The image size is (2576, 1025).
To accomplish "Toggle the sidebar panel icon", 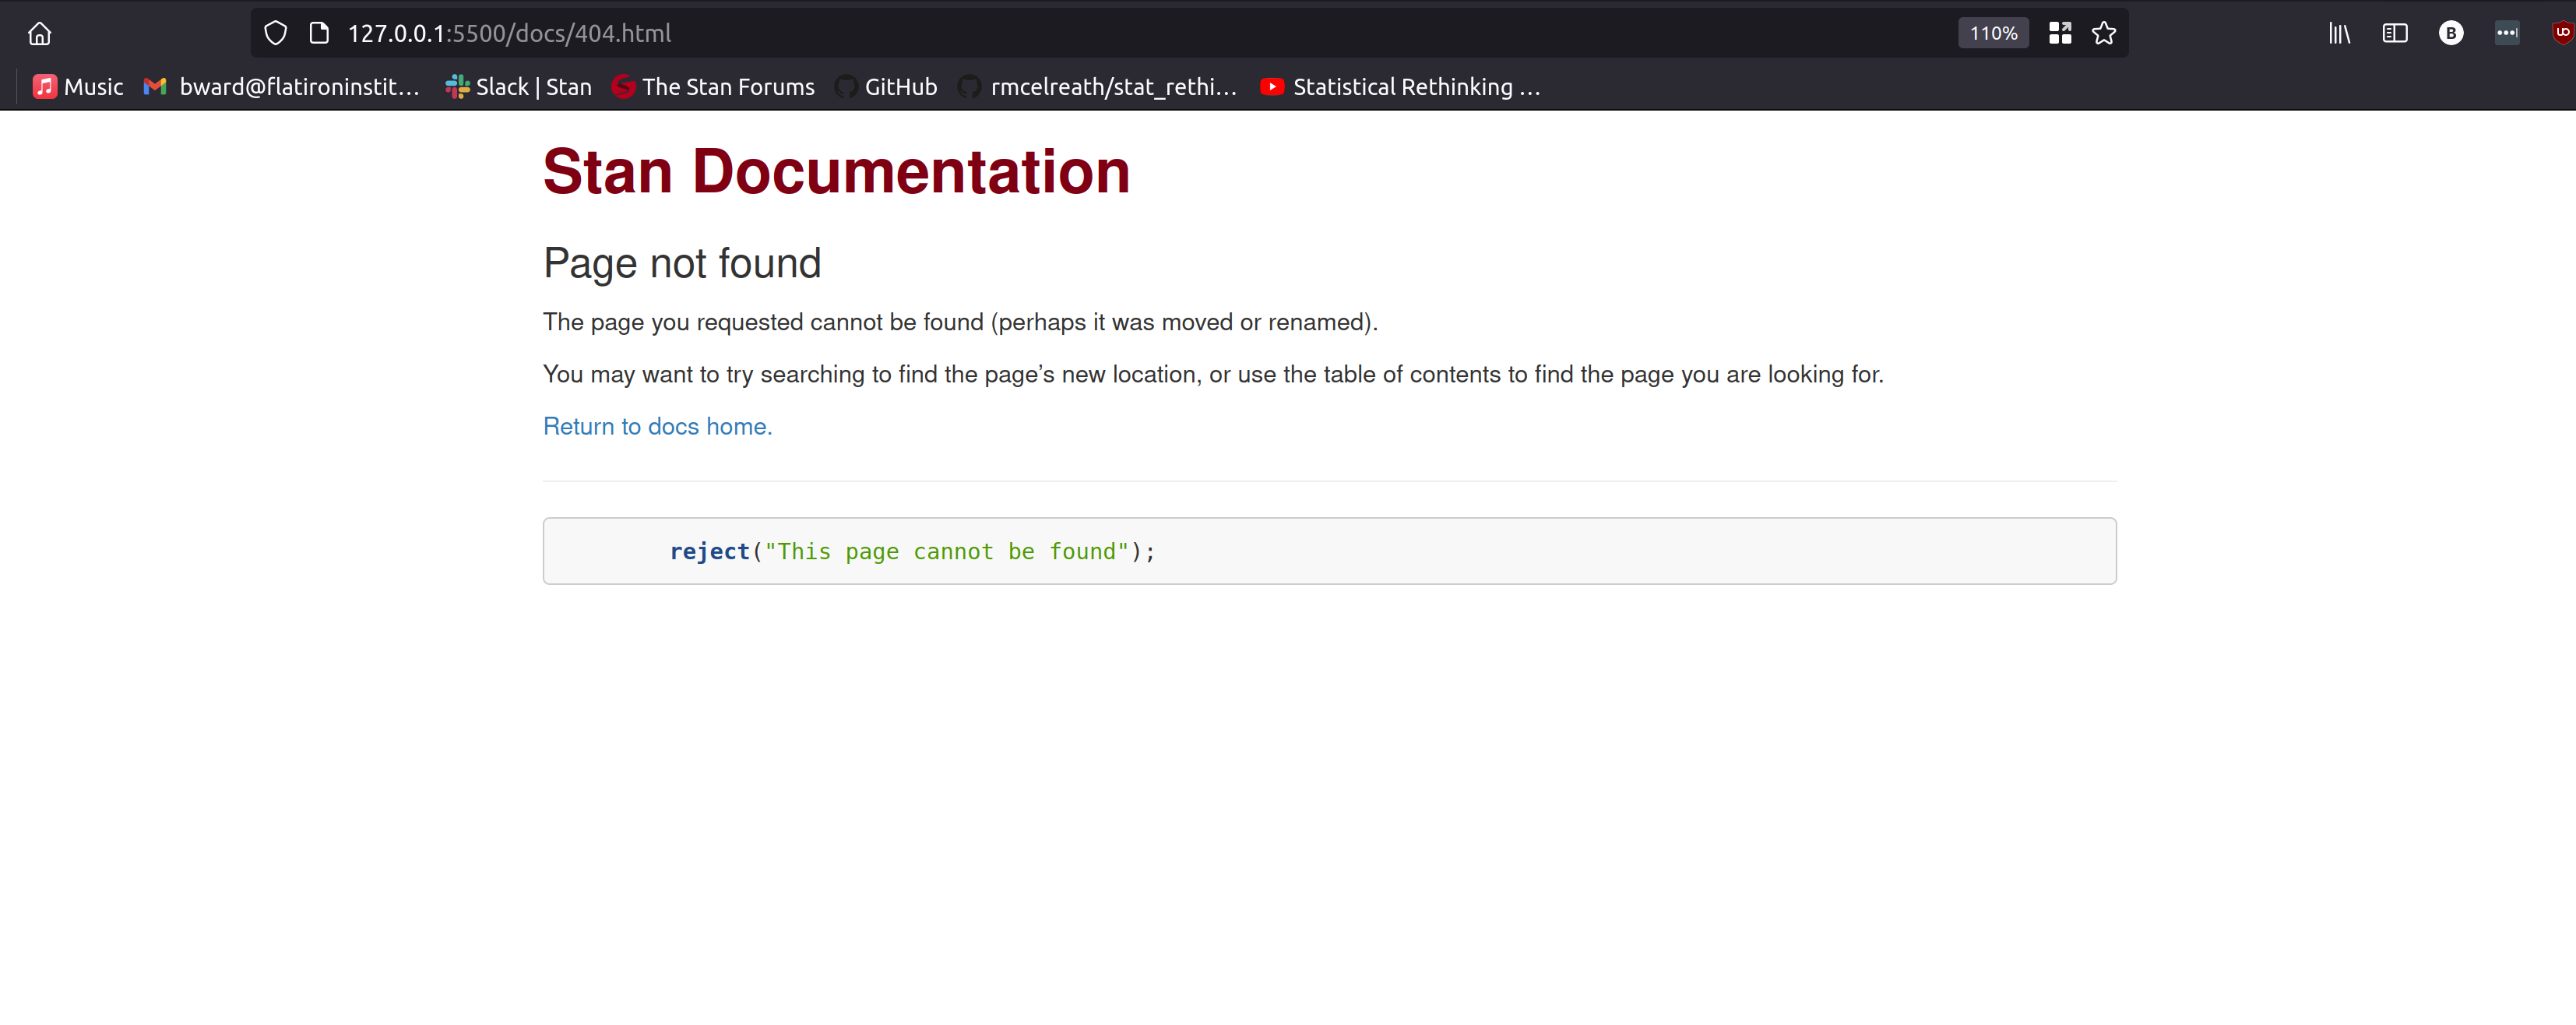I will click(x=2394, y=33).
